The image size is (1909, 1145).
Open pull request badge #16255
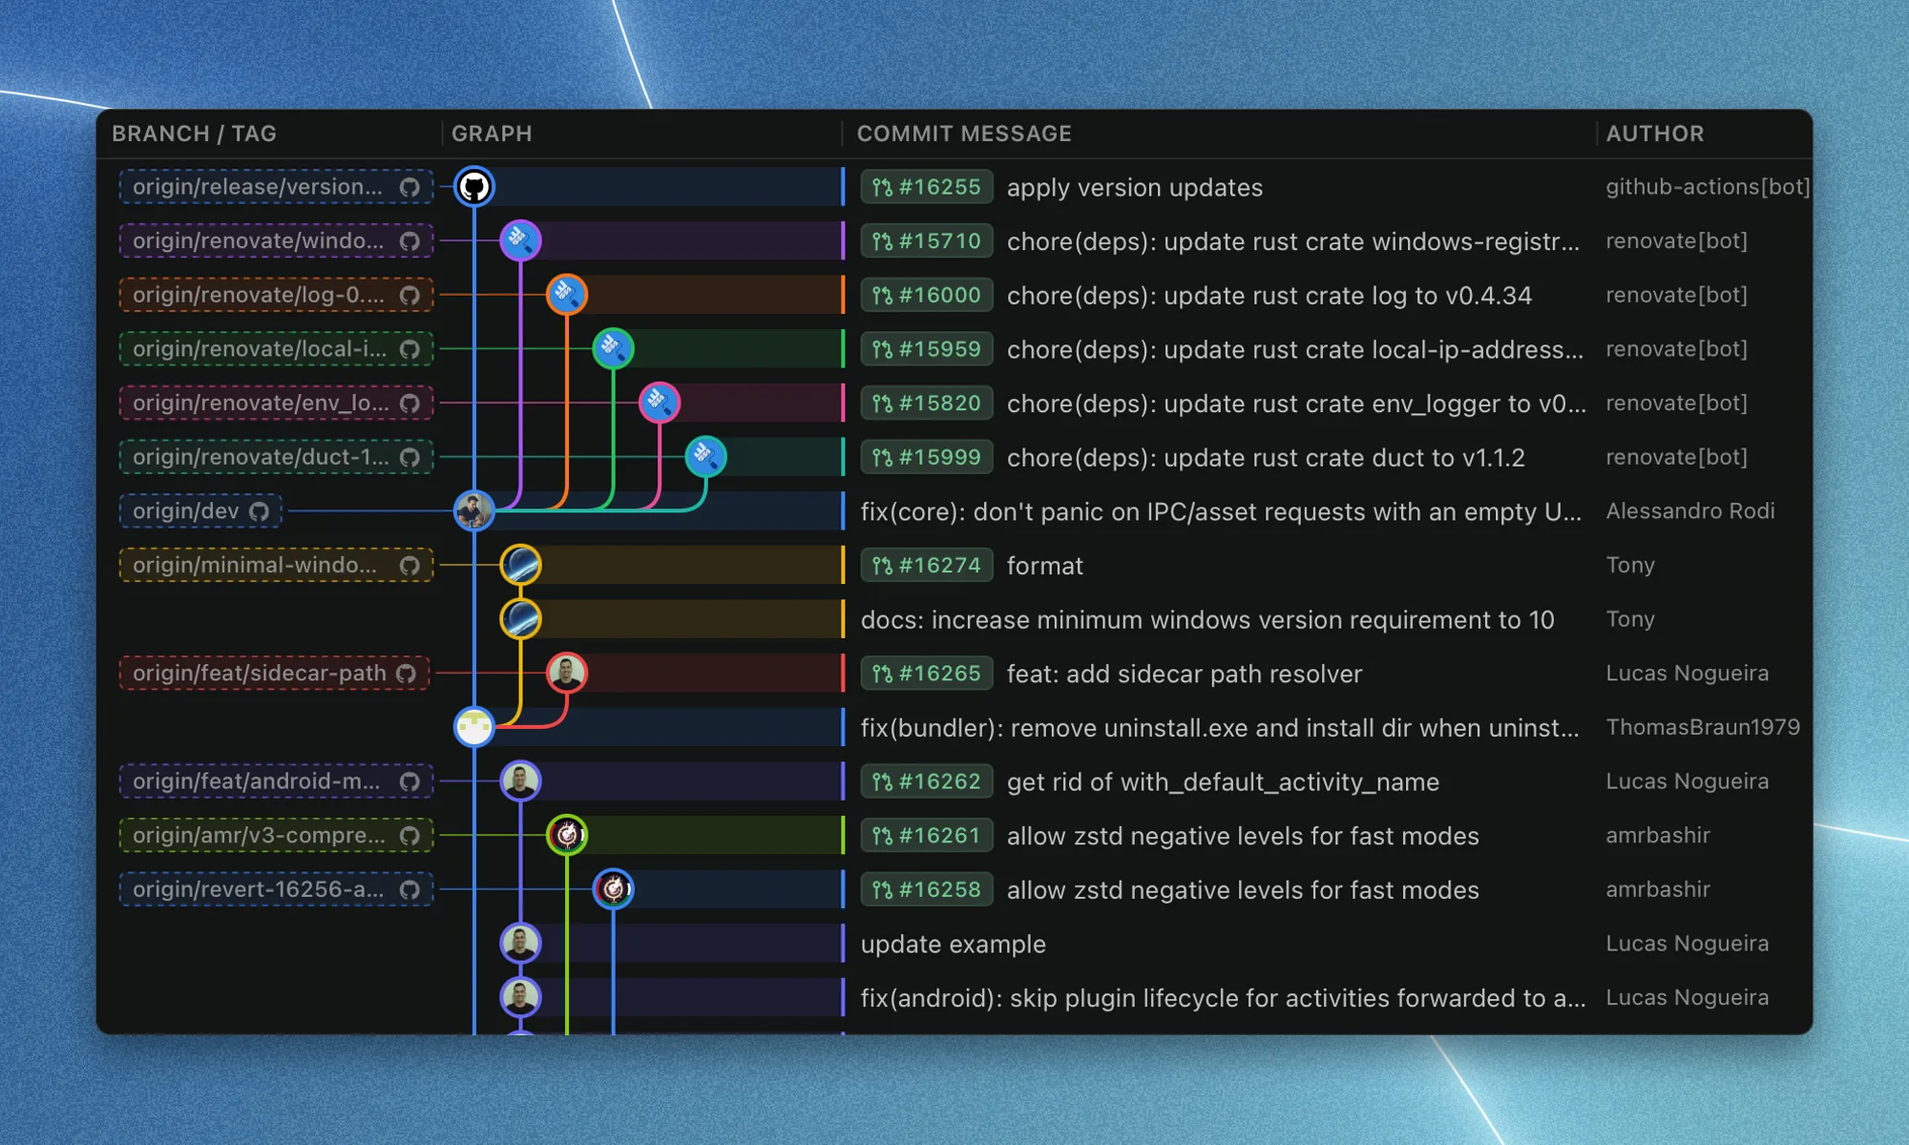pyautogui.click(x=926, y=187)
